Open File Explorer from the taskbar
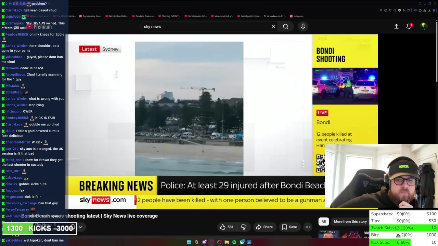Image resolution: width=438 pixels, height=246 pixels. [x=227, y=242]
